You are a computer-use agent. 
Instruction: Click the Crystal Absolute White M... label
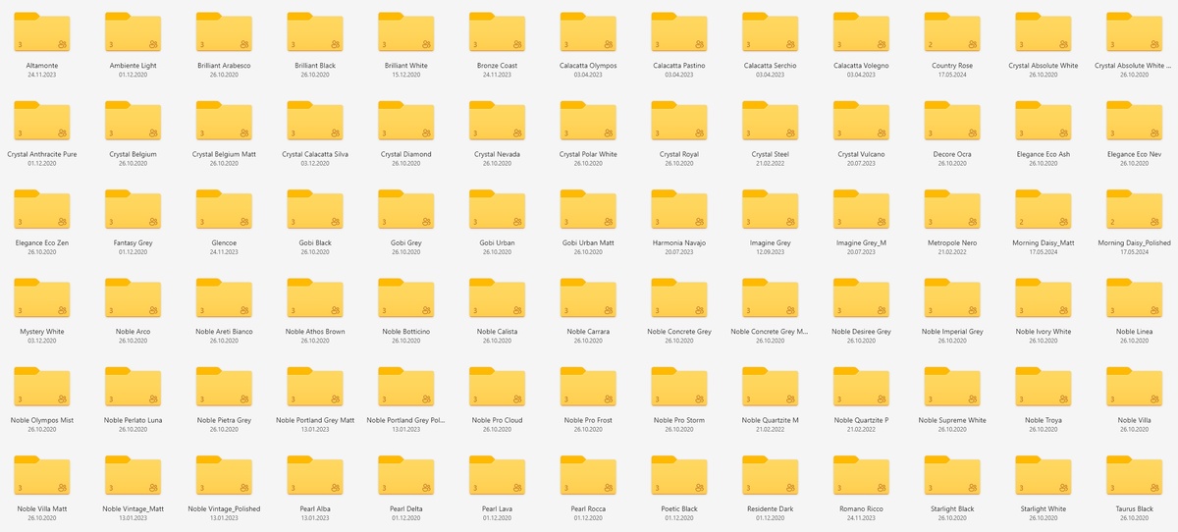click(1134, 66)
